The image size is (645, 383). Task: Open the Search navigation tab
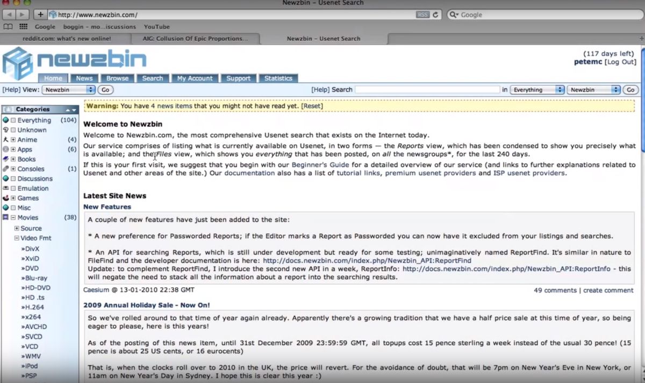point(153,78)
